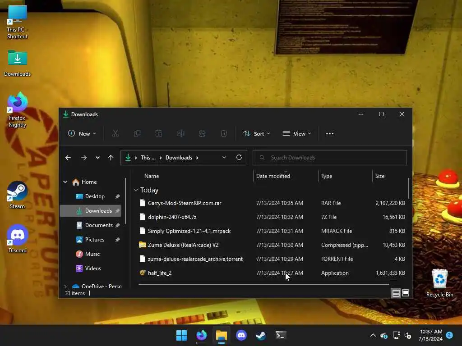The image size is (462, 346).
Task: Open Steam desktop shortcut
Action: tap(18, 195)
